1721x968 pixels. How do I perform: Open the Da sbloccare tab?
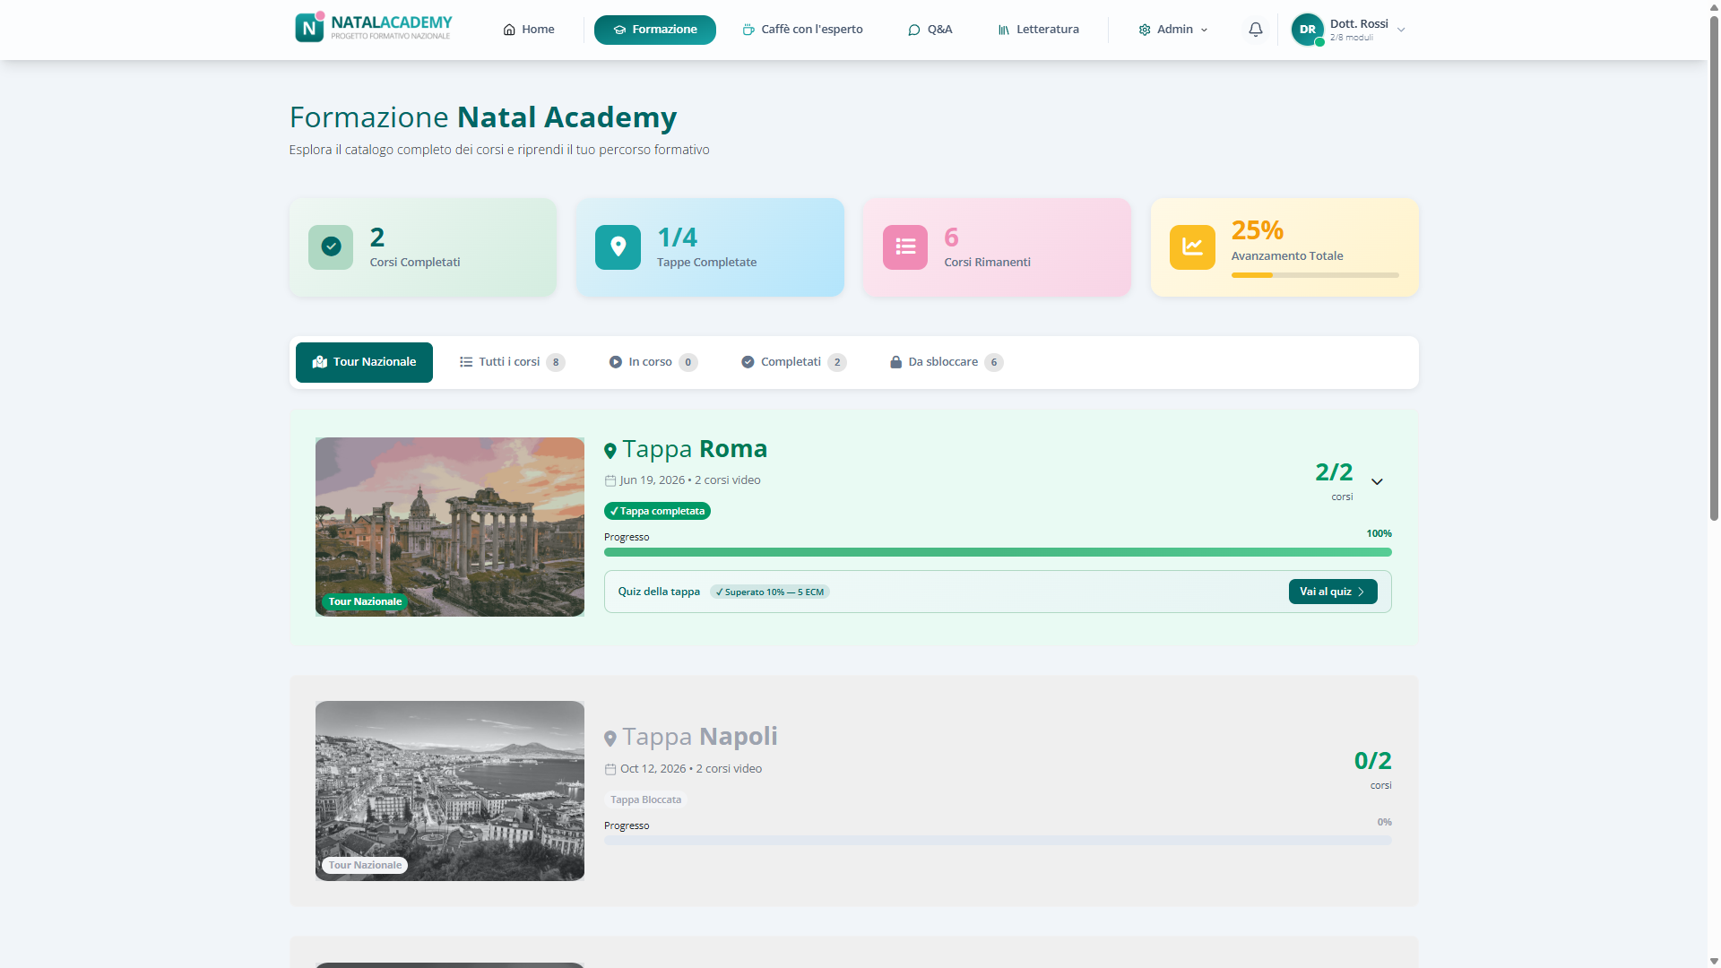946,362
